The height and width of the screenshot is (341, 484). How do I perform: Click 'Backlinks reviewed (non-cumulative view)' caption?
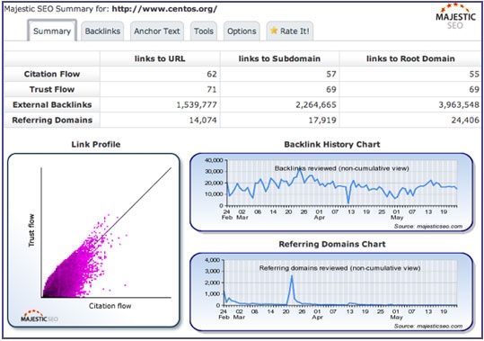click(342, 168)
